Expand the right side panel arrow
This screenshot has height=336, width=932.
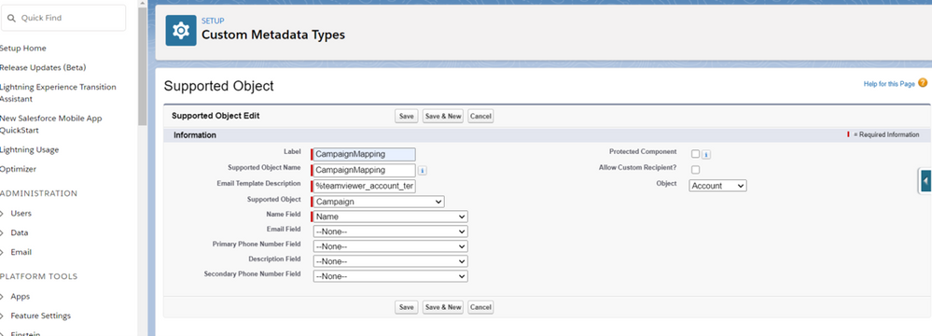pos(925,181)
